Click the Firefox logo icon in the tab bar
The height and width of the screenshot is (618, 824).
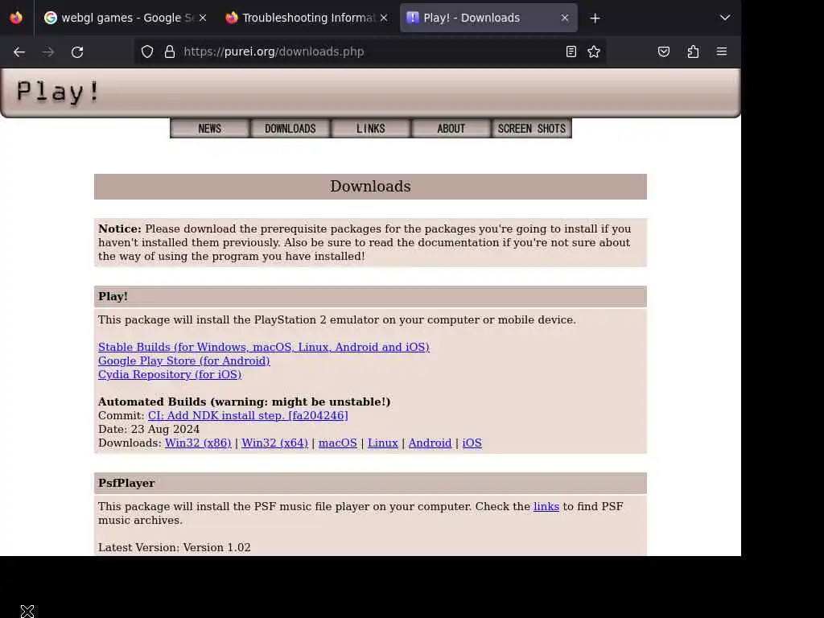click(16, 18)
